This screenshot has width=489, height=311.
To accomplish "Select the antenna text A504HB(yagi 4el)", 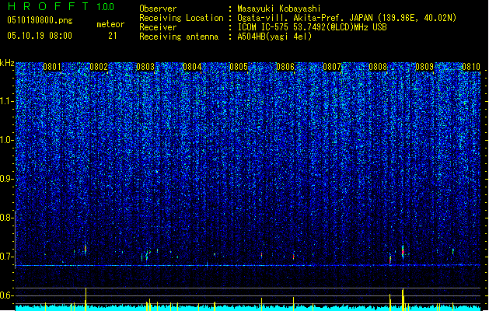I will [x=274, y=37].
